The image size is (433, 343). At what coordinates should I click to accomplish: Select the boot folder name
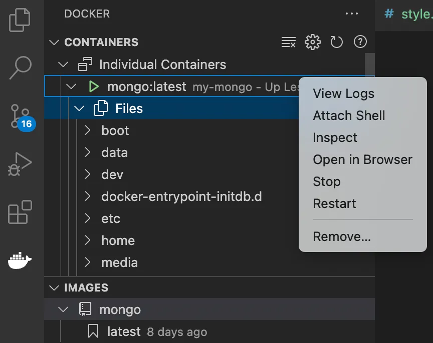pos(115,130)
